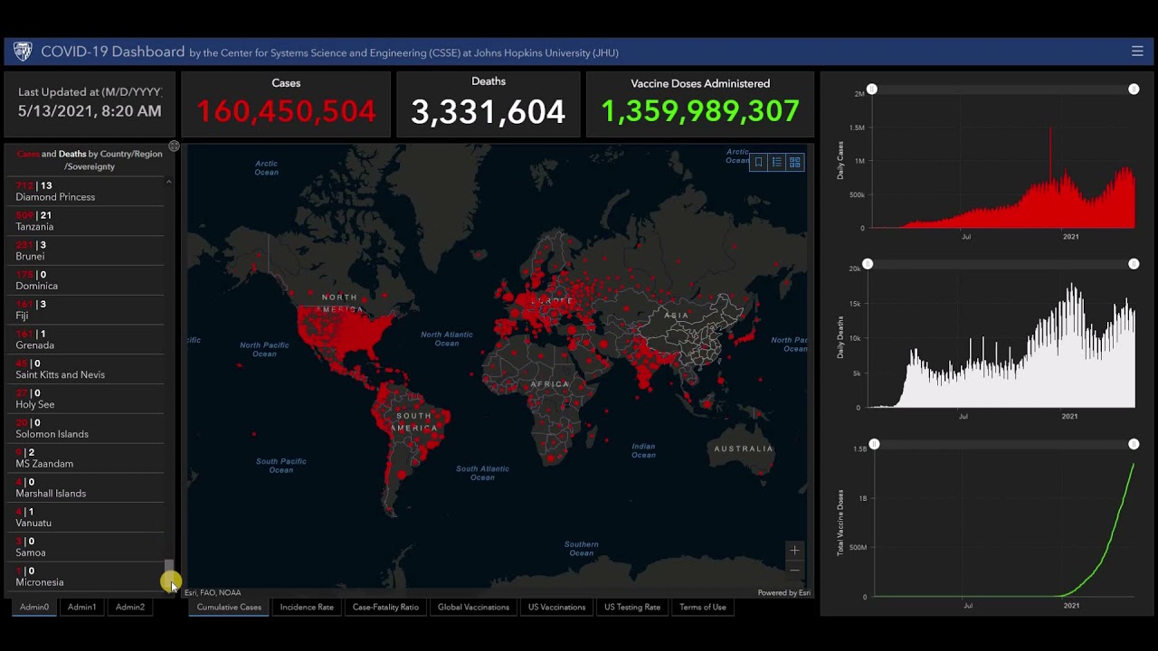Click the SOUTH AMERICA label on the map
This screenshot has width=1158, height=651.
point(414,421)
